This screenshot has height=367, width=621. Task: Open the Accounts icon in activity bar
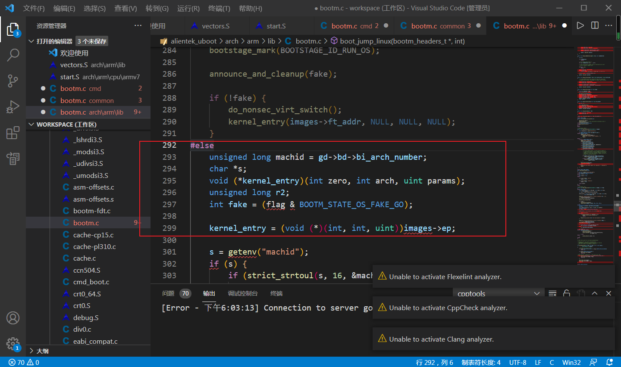pyautogui.click(x=13, y=318)
